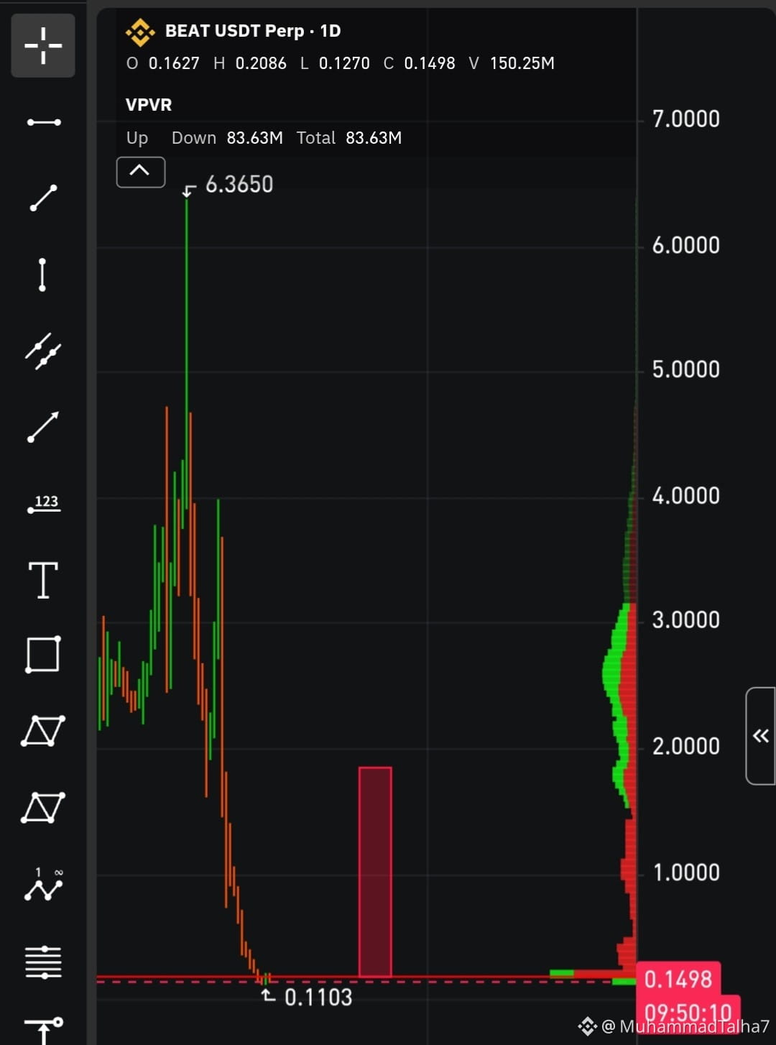The width and height of the screenshot is (776, 1045).
Task: Click the Open value 0.1627
Action: [x=174, y=63]
